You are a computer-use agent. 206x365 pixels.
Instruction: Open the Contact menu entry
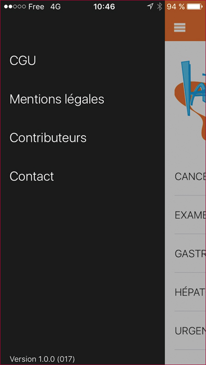(x=32, y=176)
